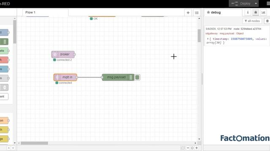This screenshot has width=270, height=151.
Task: Click canvas scroll left arrow
Action: tap(19, 143)
